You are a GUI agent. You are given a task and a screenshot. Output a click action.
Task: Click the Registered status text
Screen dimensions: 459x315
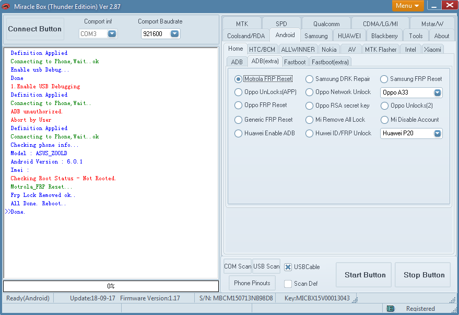(420, 309)
